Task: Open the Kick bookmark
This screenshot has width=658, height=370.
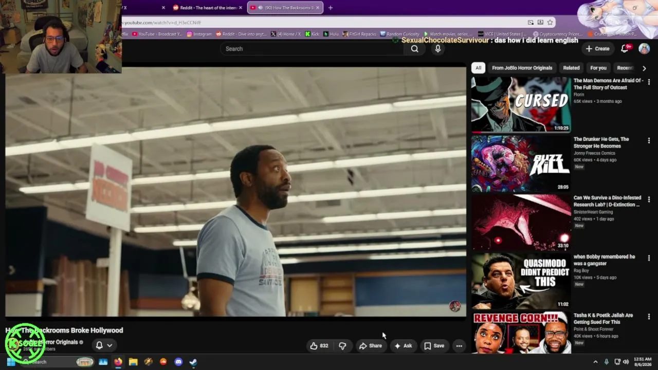Action: click(x=312, y=34)
